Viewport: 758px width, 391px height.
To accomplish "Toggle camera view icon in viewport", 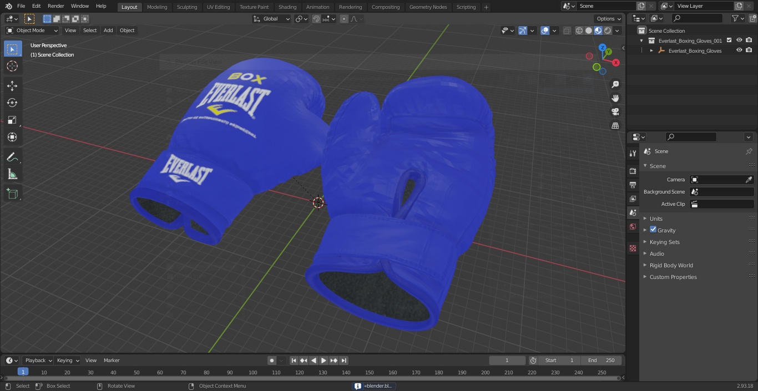I will [x=615, y=112].
